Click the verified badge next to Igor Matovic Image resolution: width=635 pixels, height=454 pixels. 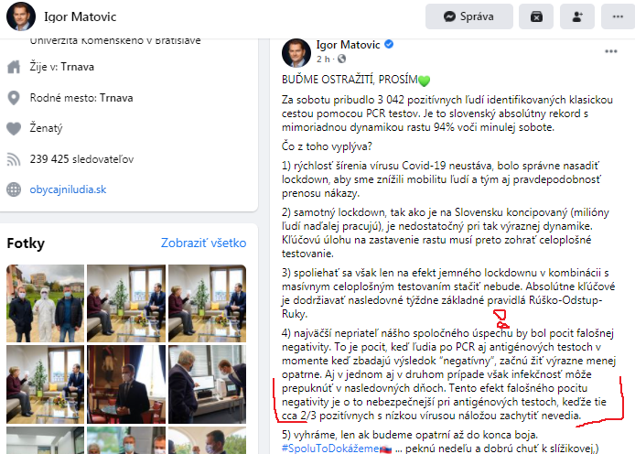point(389,44)
